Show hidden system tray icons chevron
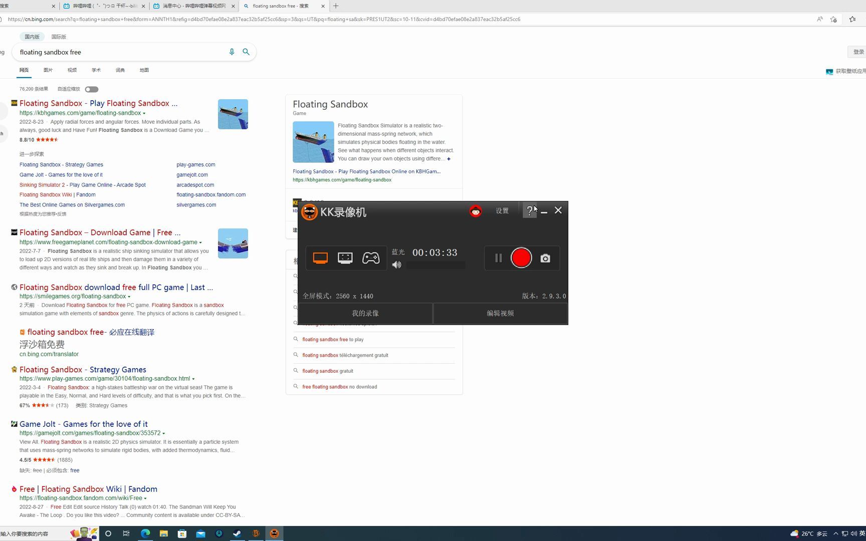The width and height of the screenshot is (866, 541). click(835, 534)
